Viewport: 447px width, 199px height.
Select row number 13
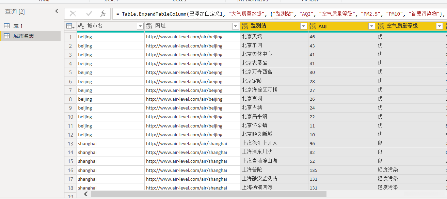pyautogui.click(x=70, y=143)
